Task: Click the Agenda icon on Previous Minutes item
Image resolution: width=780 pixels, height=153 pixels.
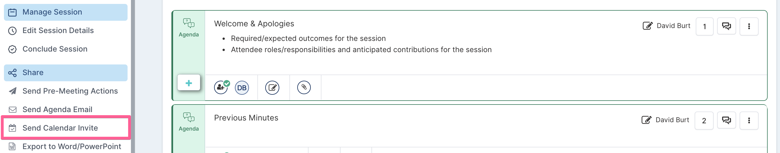Action: click(189, 122)
